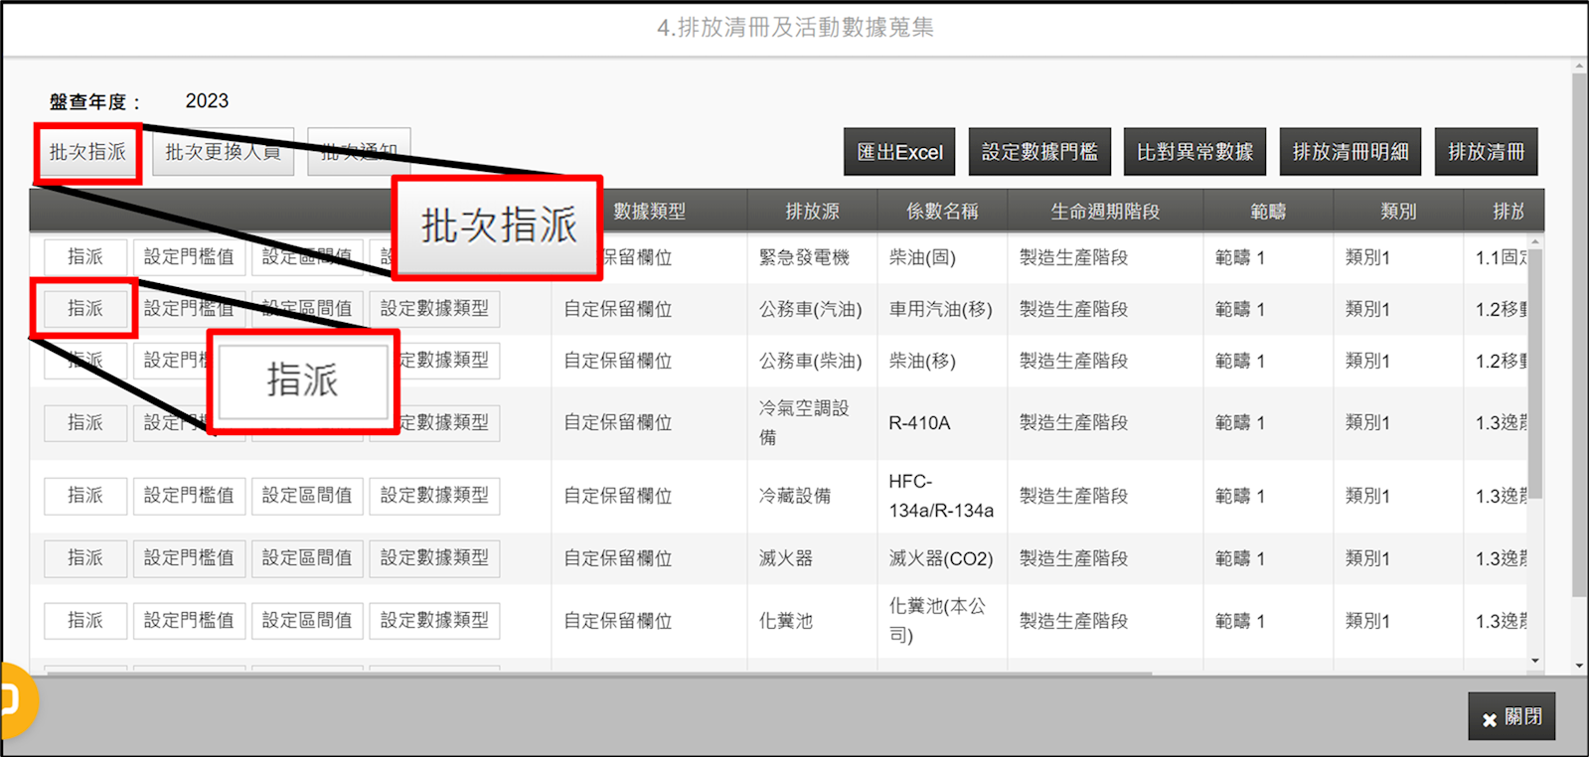Image resolution: width=1589 pixels, height=757 pixels.
Task: Select 設定數據類型 in the 公務車(汽油) row
Action: click(x=434, y=309)
